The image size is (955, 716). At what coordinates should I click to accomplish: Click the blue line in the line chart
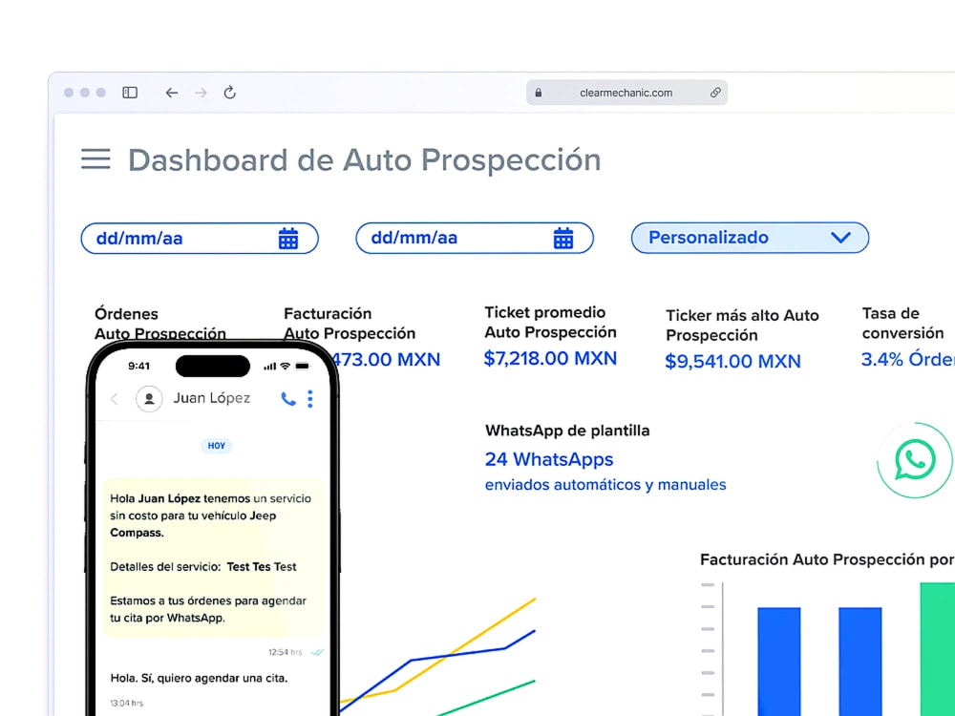(x=456, y=655)
